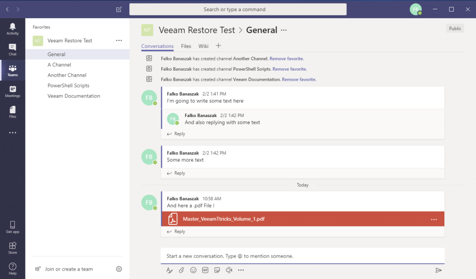Click the new conversation text field
The image size is (476, 279).
(303, 256)
